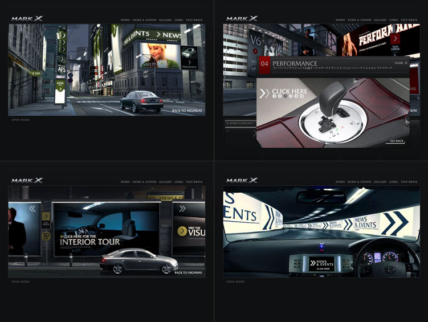Click the red 04 badge in Performance header
Screen dimensions: 428x322
point(264,64)
